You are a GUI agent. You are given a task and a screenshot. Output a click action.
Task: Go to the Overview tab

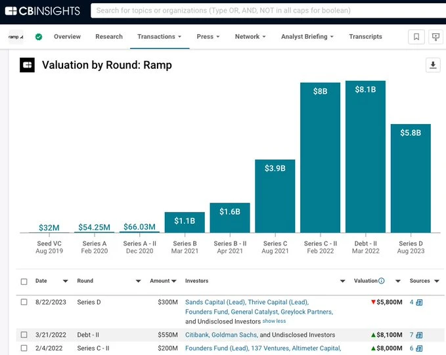[x=68, y=37]
